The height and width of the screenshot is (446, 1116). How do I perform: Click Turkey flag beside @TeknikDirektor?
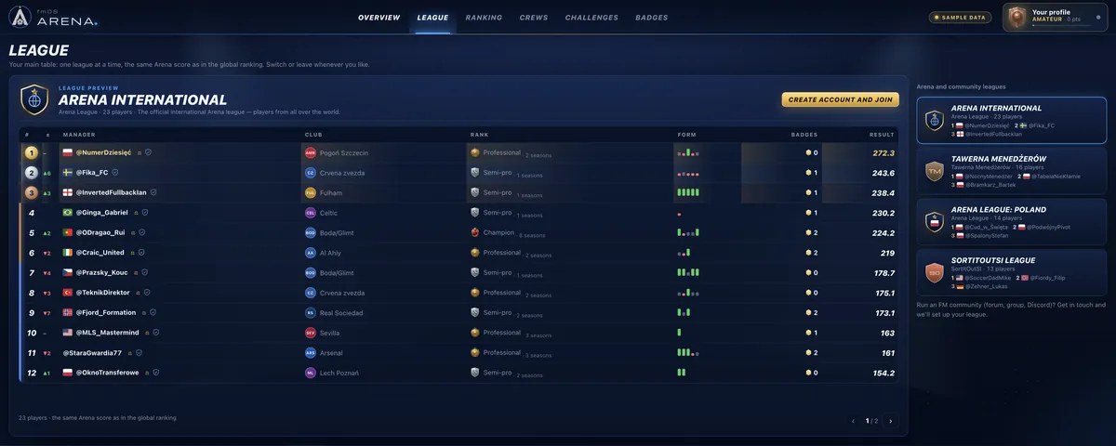tap(68, 293)
